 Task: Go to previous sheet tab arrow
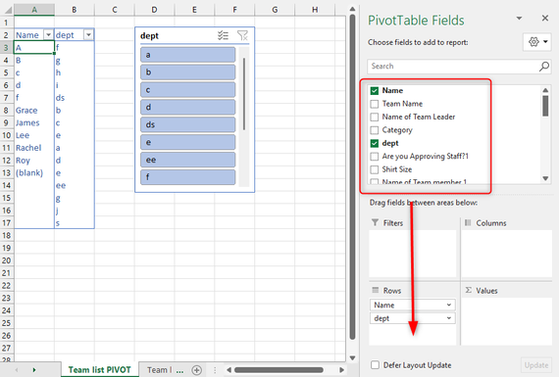tap(17, 370)
